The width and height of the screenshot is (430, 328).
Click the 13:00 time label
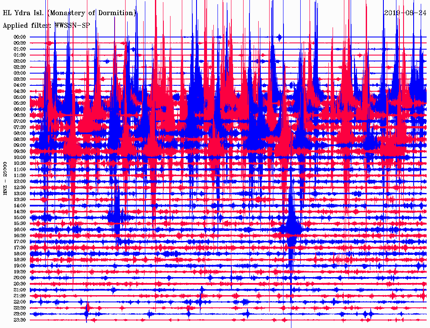tap(19, 194)
